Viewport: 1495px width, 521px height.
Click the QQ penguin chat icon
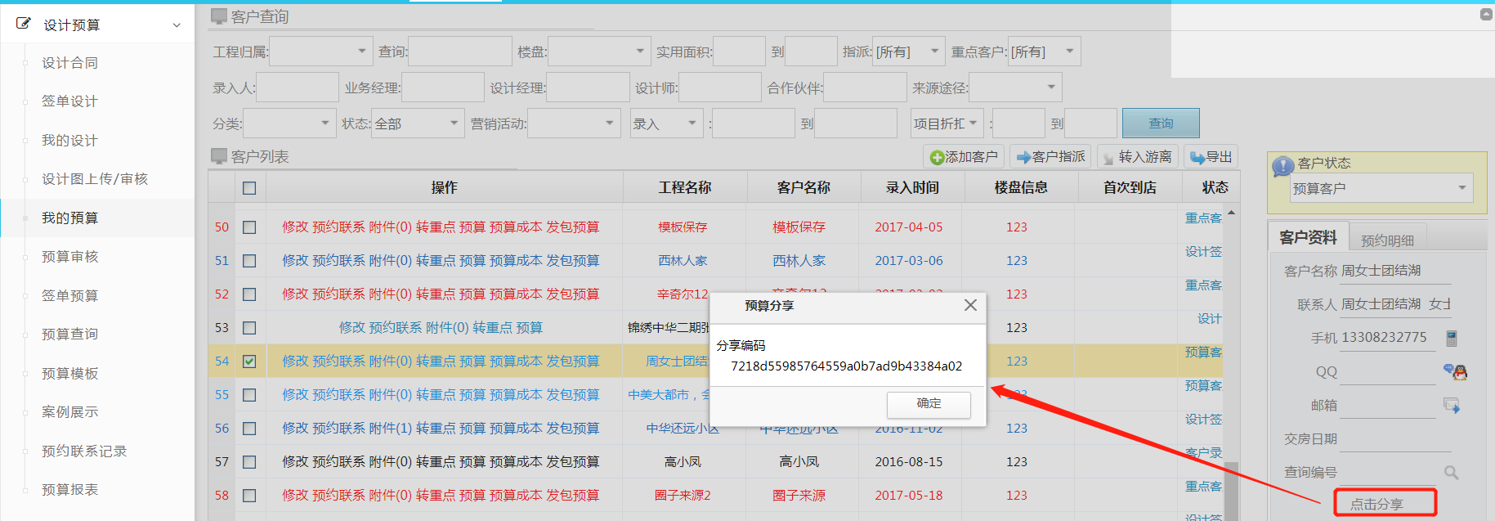pos(1455,372)
